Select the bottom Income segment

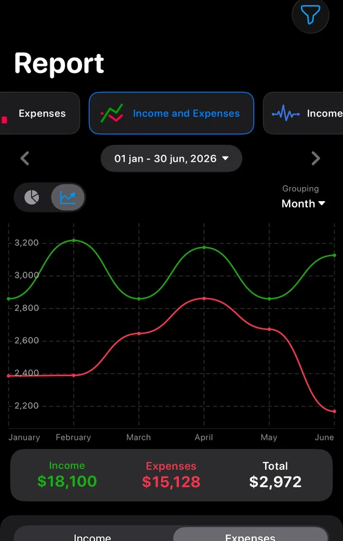pos(92,534)
